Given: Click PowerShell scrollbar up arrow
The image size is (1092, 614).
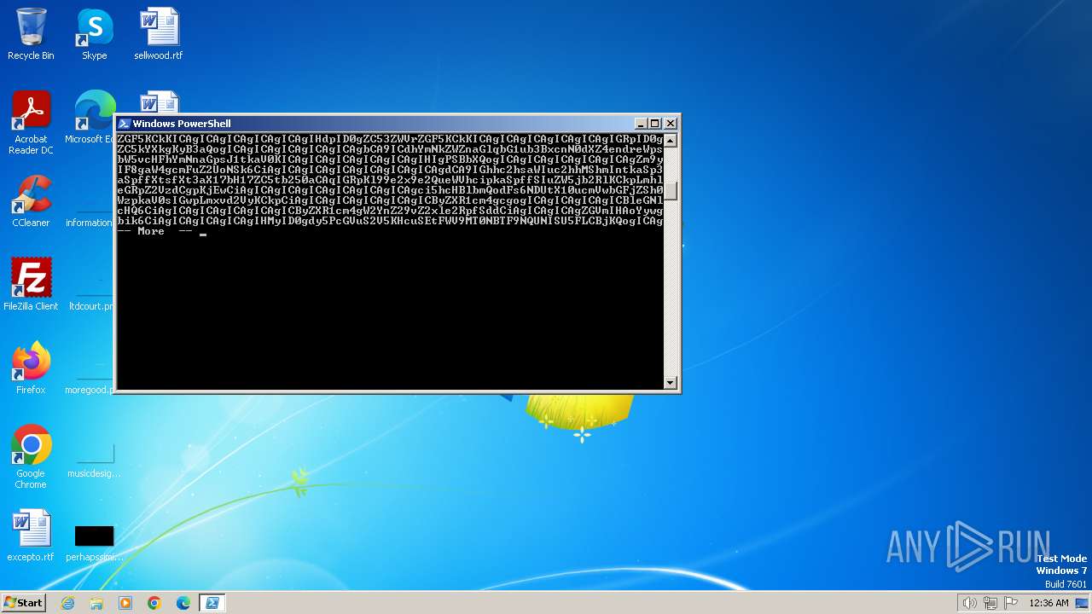Looking at the screenshot, I should [x=671, y=141].
